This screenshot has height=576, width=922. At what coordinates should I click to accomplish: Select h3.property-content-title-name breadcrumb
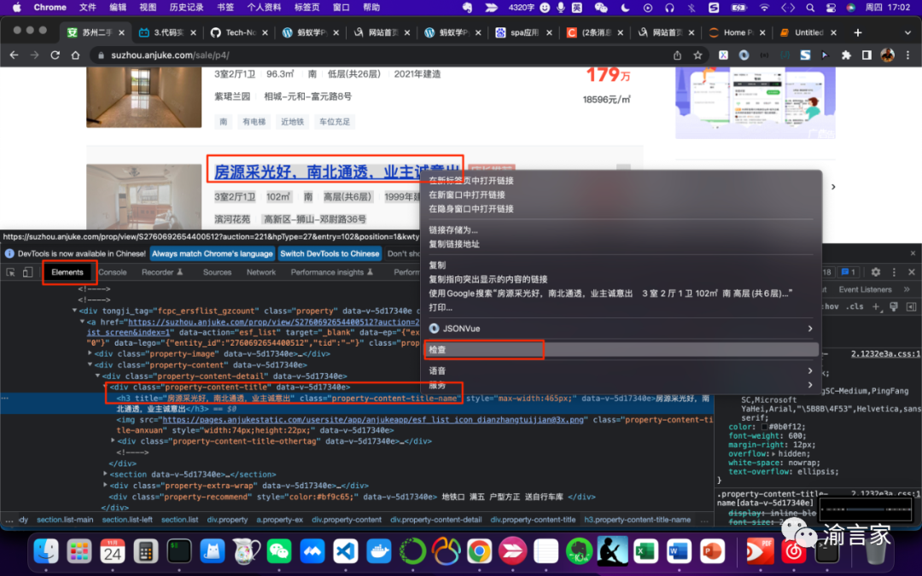[x=638, y=520]
